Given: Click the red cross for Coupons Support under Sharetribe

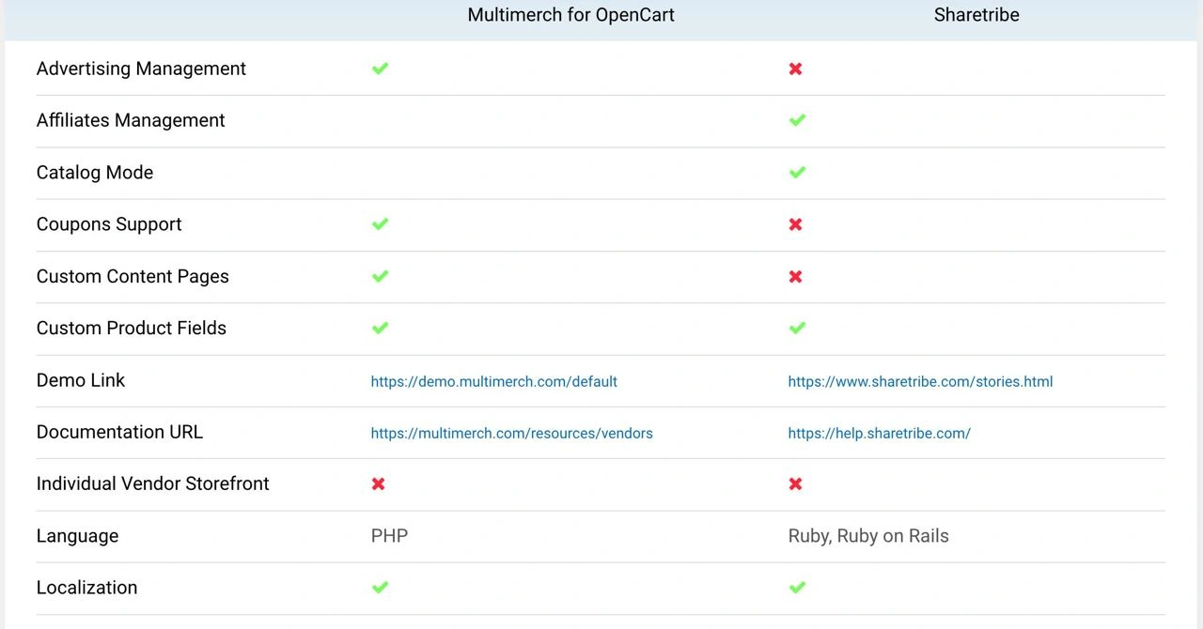Looking at the screenshot, I should (x=796, y=224).
